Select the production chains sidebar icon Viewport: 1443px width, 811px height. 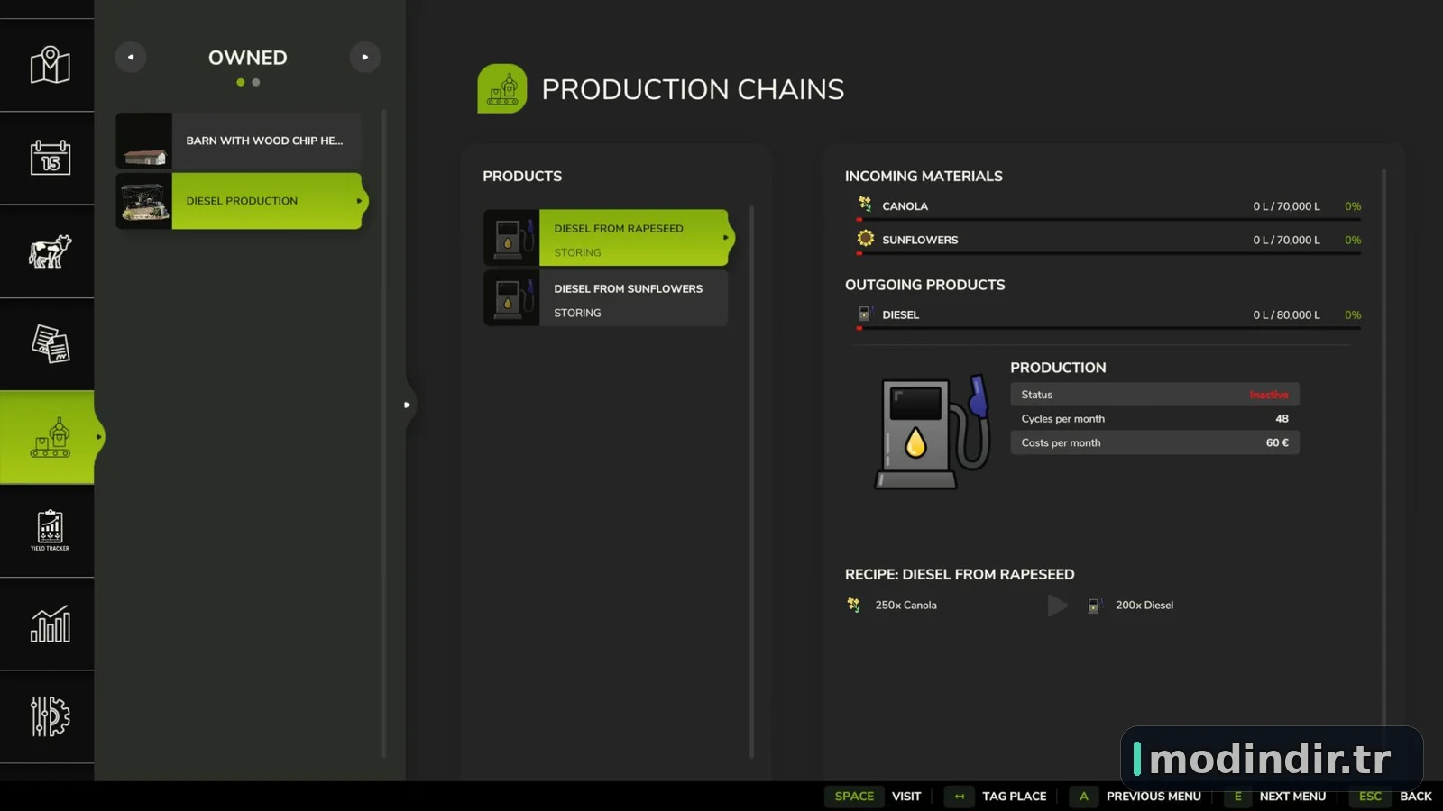50,437
